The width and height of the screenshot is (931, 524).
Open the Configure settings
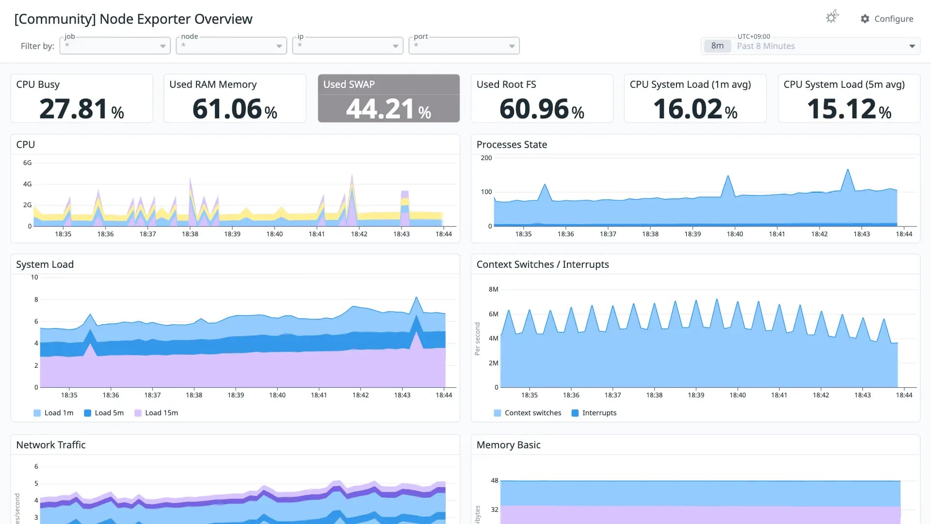887,18
